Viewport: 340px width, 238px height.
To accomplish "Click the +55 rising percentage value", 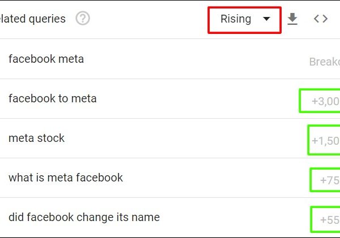I will (x=329, y=220).
